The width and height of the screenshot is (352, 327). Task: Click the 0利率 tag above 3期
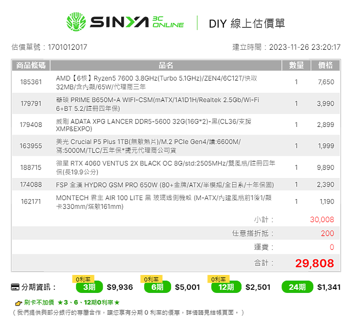pyautogui.click(x=83, y=279)
